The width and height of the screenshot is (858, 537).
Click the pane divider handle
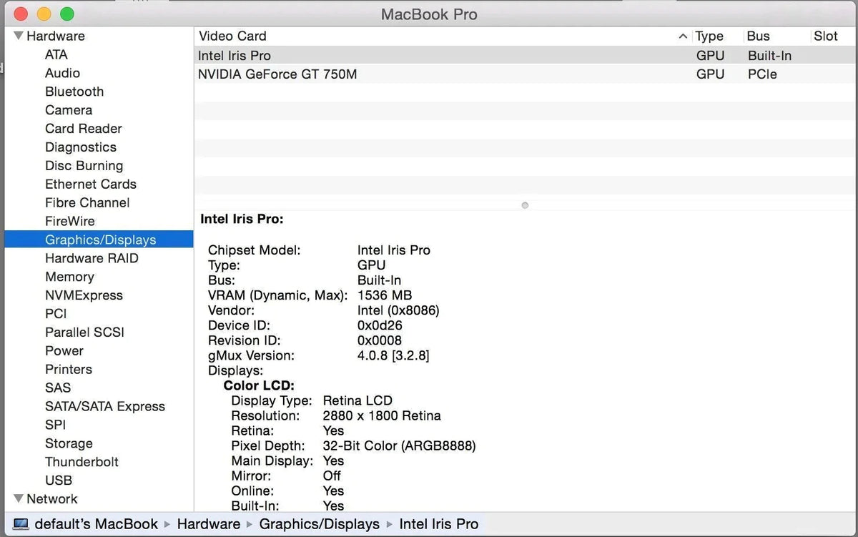click(x=524, y=205)
